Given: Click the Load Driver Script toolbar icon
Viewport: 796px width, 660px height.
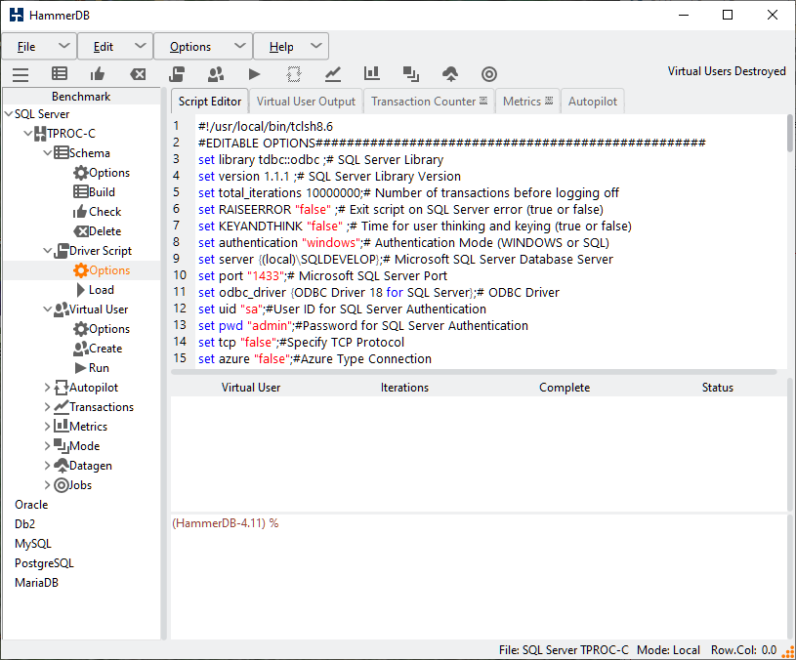Looking at the screenshot, I should coord(177,74).
